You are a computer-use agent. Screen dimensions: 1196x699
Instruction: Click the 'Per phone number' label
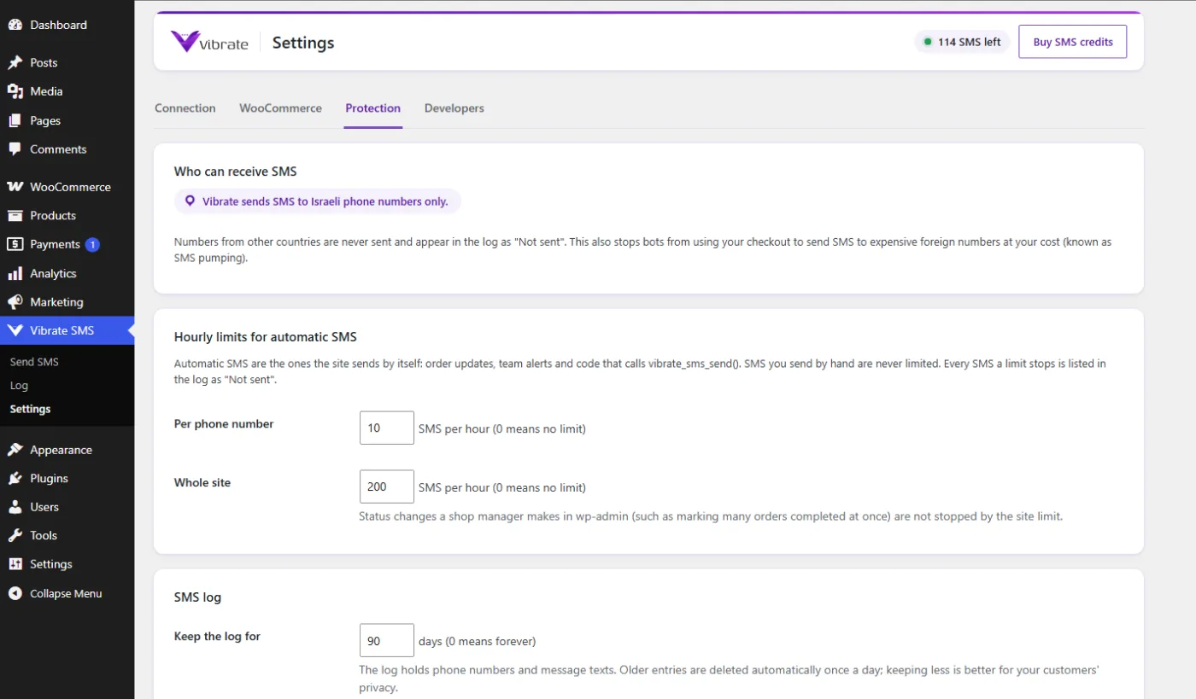click(x=224, y=424)
